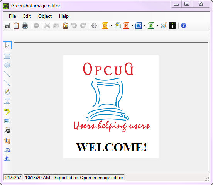Image resolution: width=213 pixels, height=185 pixels.
Task: Expand the Outlook export dropdown arrow
Action: click(111, 26)
